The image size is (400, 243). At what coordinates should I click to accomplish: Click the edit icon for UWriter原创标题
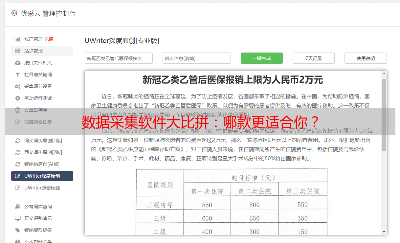click(18, 188)
